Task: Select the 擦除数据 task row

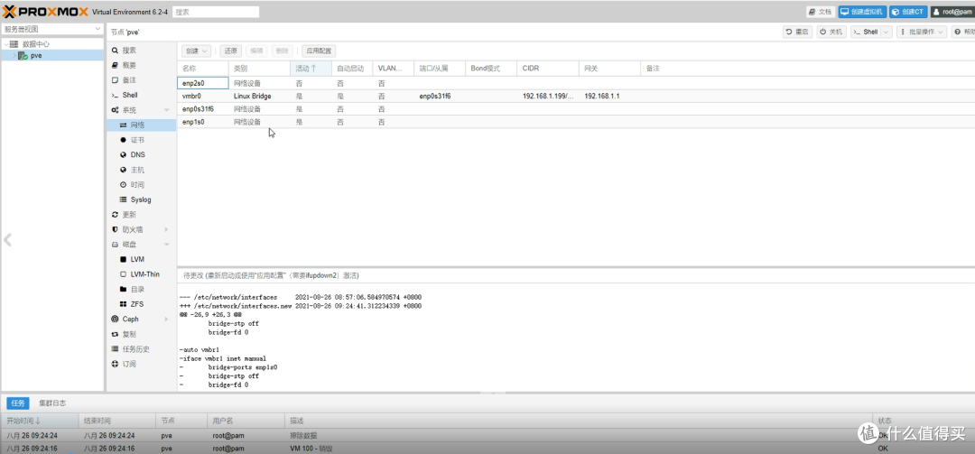Action: point(487,435)
